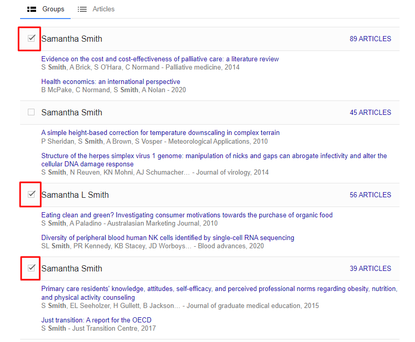This screenshot has width=415, height=342.
Task: Open the 89 ARTICLES link
Action: [x=370, y=39]
